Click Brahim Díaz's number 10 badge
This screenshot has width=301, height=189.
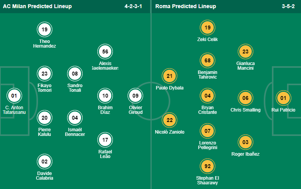105,96
